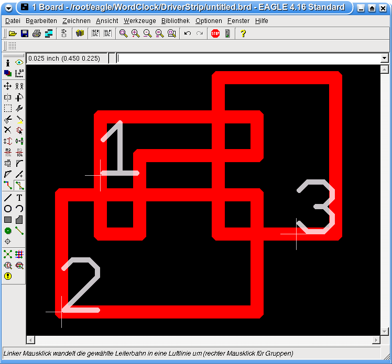Viewport: 392px width, 364px height.
Task: Run a script with SCR icon
Action: coord(95,33)
